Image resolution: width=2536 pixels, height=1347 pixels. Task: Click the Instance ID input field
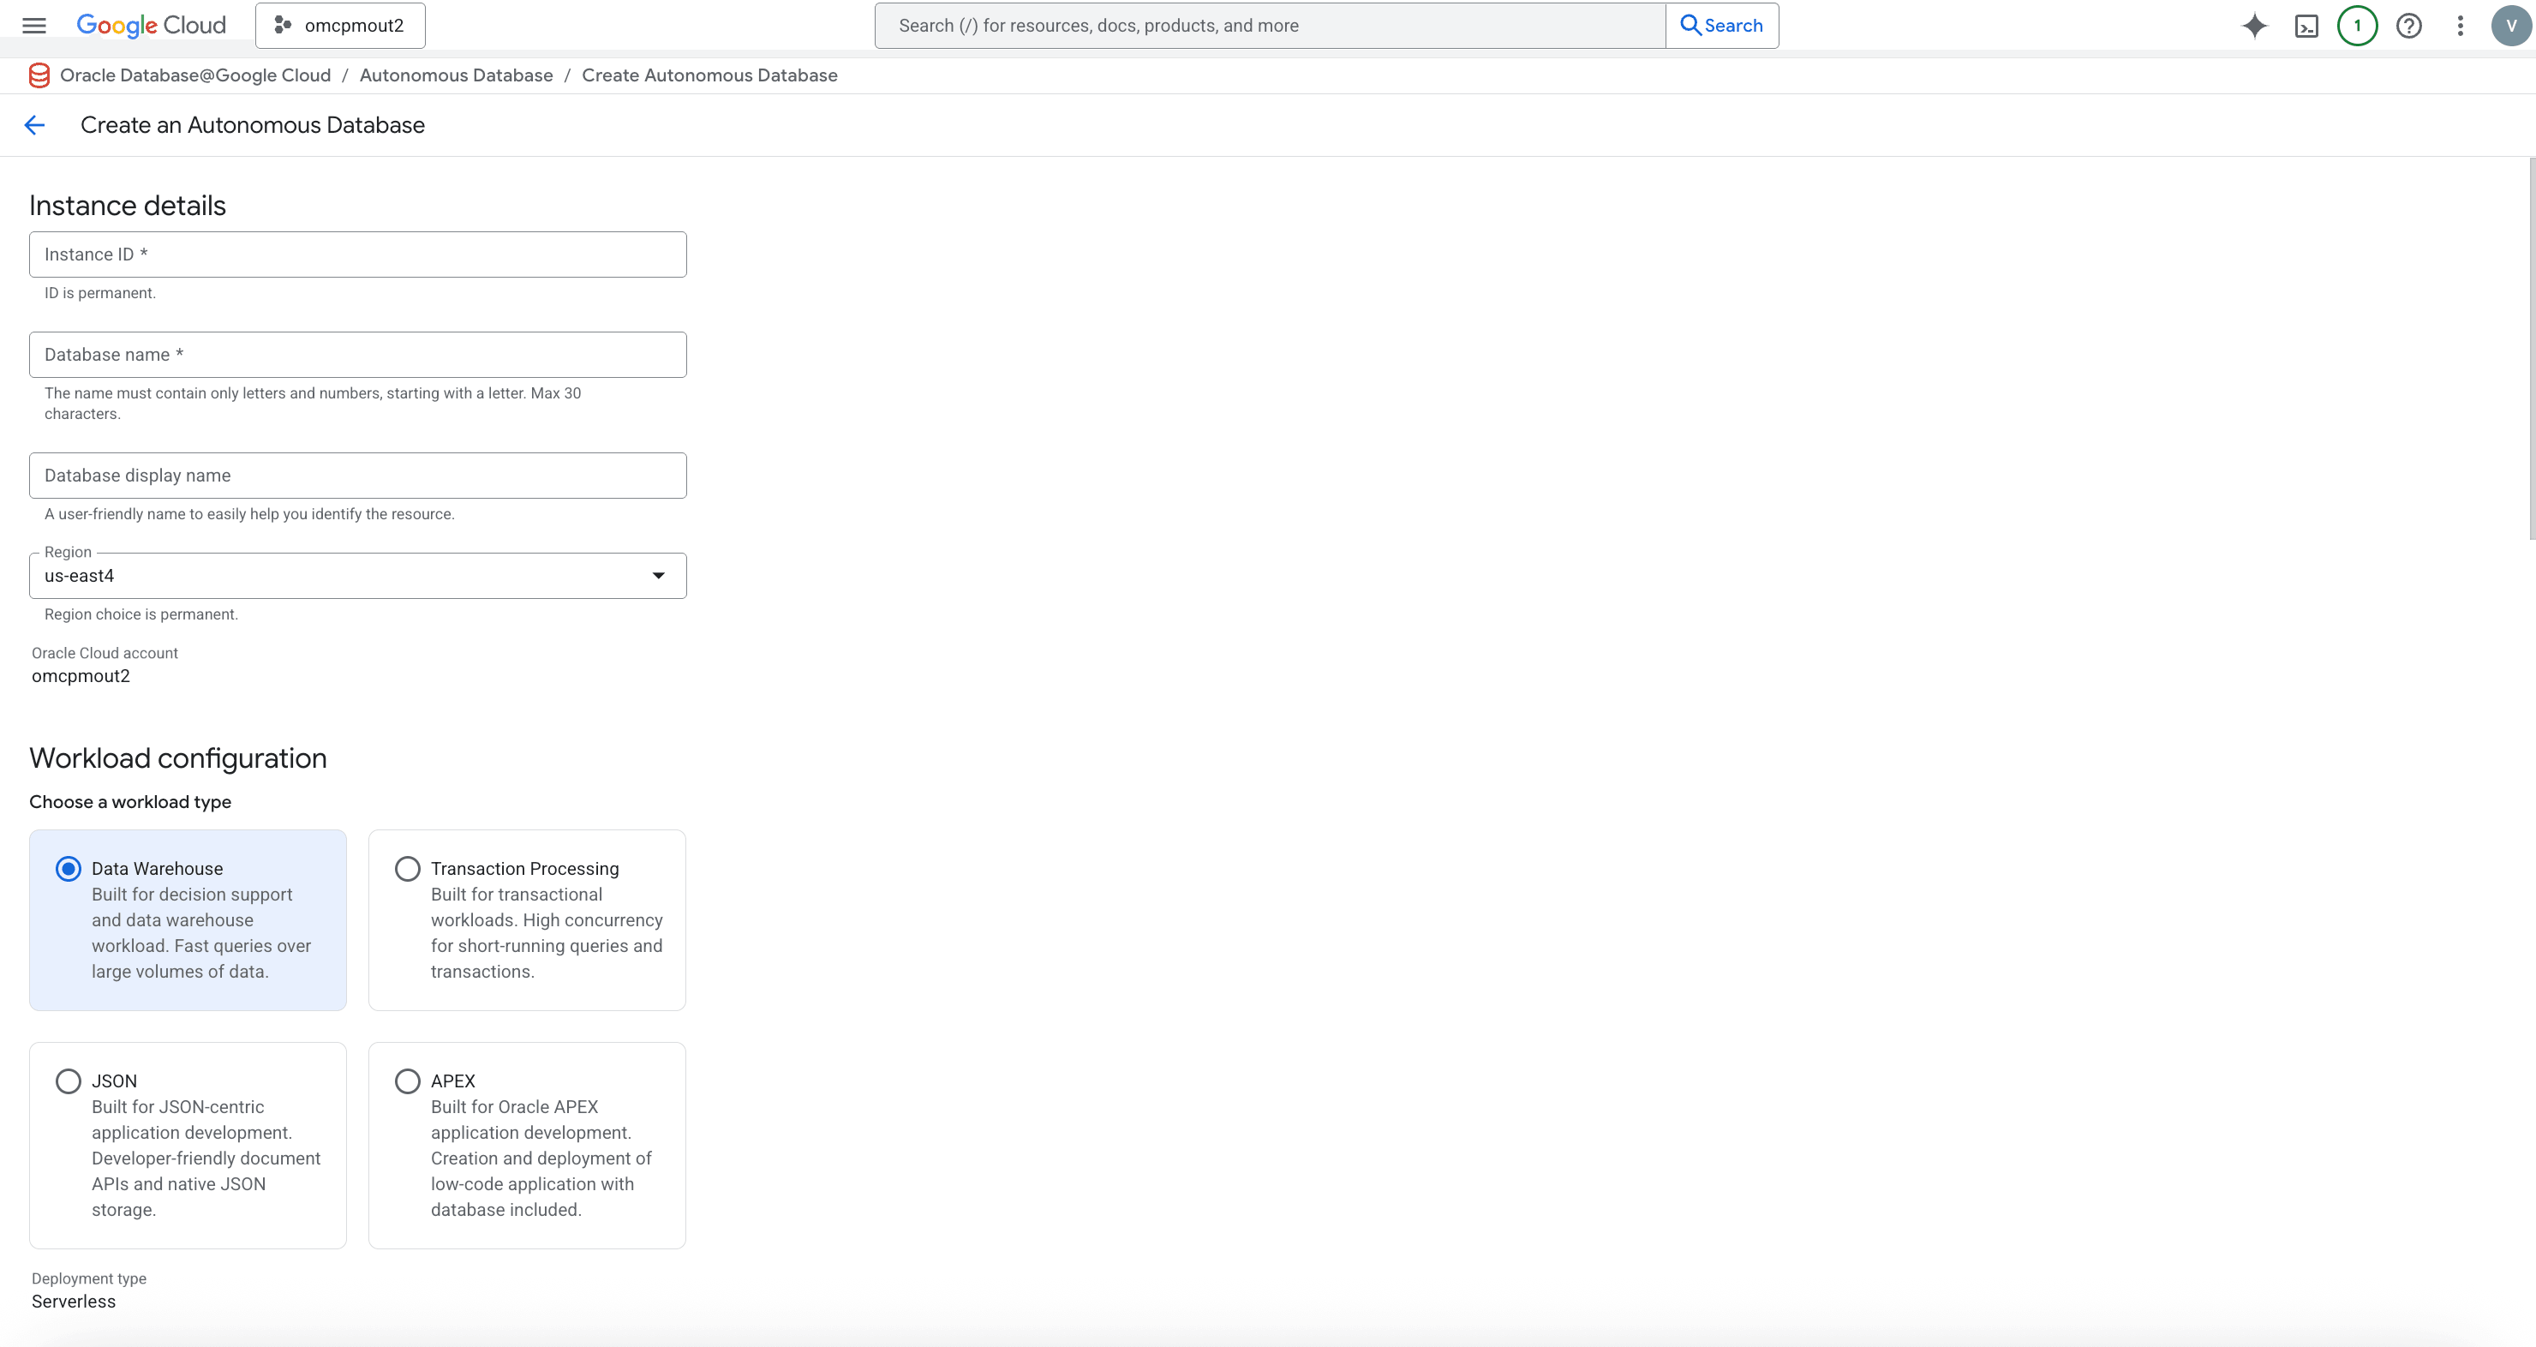click(357, 254)
